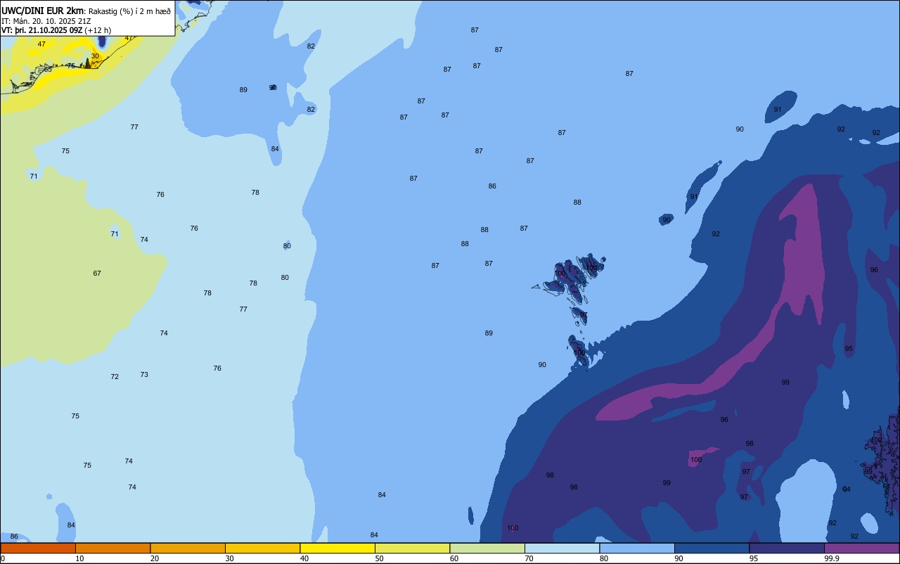Select the dark indigo 95–99.9 legend segment

(787, 548)
